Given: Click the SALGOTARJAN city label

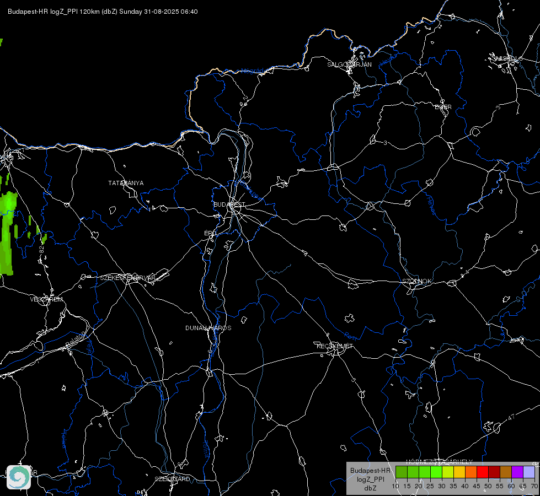Looking at the screenshot, I should tap(349, 64).
